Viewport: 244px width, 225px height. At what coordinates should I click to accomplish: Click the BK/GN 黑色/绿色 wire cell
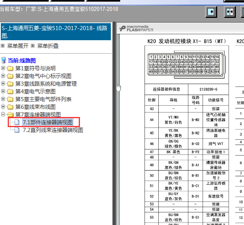click(x=173, y=165)
